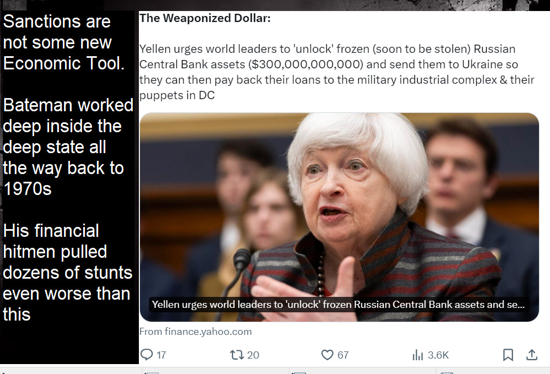Click the repost count 20
Screen dimensions: 550x374
(253, 355)
